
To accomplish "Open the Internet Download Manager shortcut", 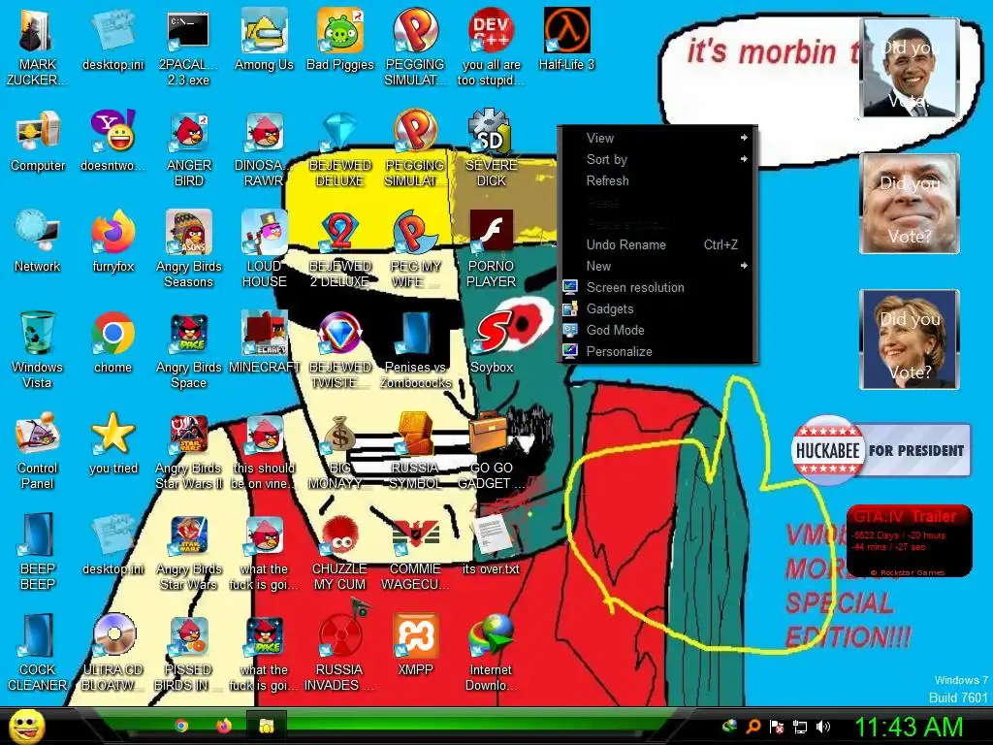I will (x=491, y=652).
